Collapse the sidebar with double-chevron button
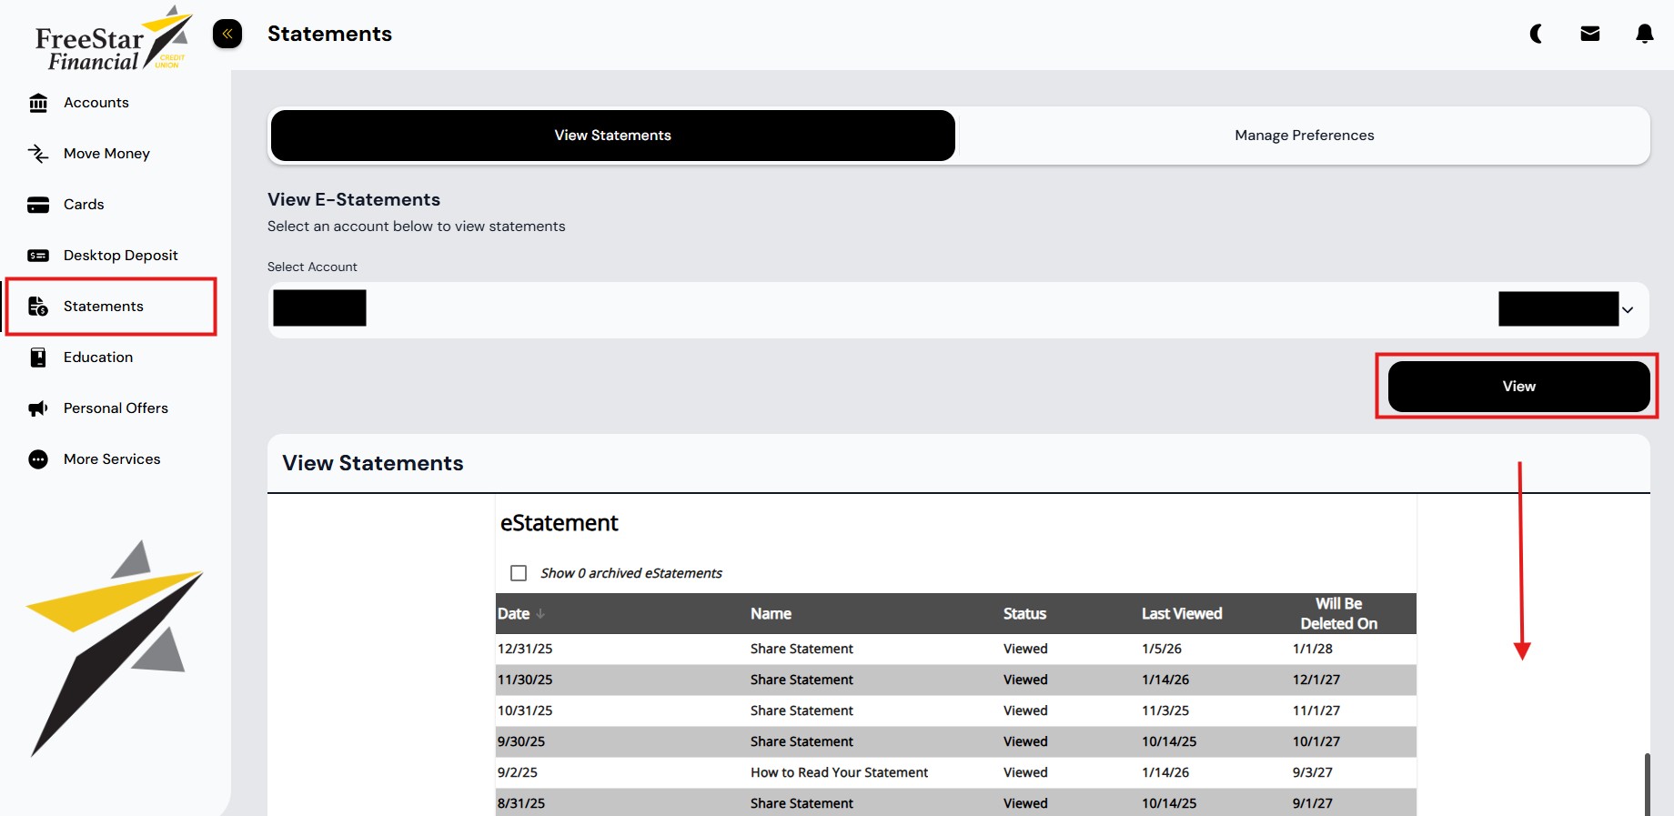Screen dimensions: 1674x816 pos(227,35)
